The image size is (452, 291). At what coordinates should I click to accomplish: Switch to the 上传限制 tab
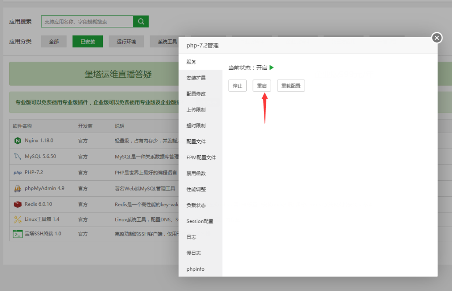point(201,110)
